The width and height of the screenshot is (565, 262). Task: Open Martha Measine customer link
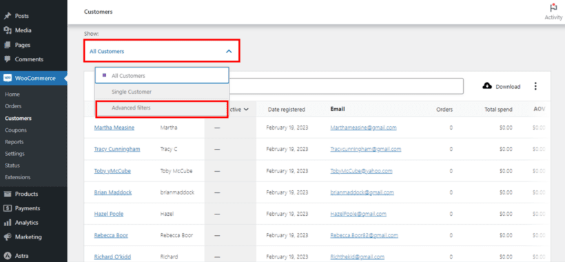tap(114, 128)
